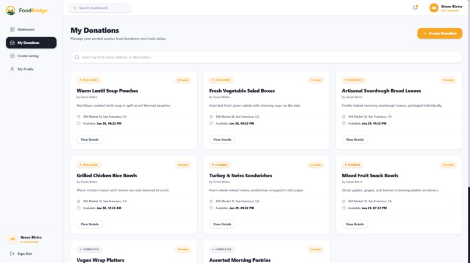Viewport: 470px width, 263px height.
Task: Click the sidebar GB avatar at bottom
Action: pyautogui.click(x=13, y=239)
